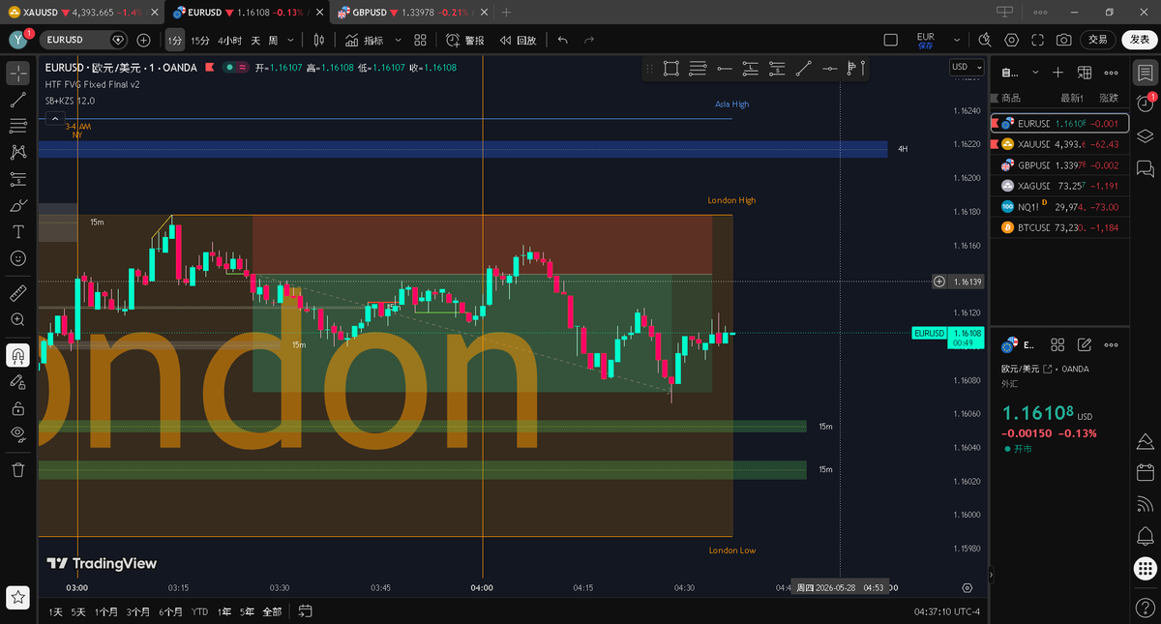
Task: Open the layout setup square icon
Action: click(891, 40)
